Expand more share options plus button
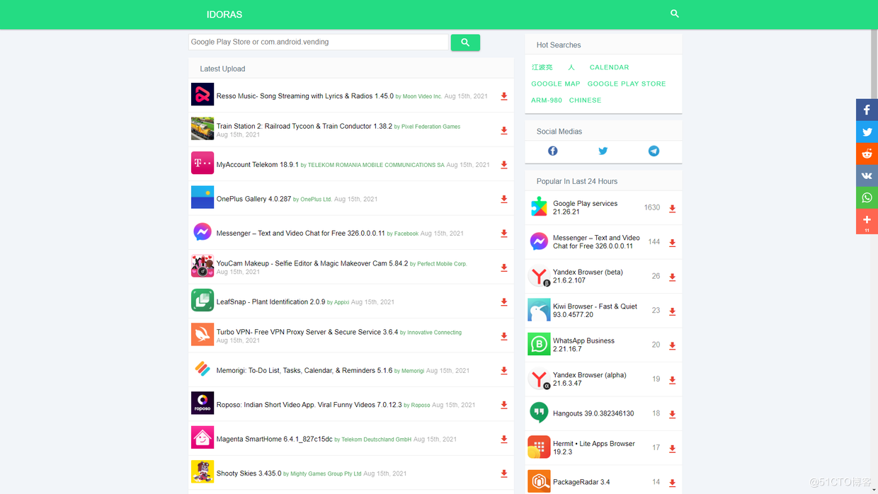The image size is (878, 494). tap(867, 222)
